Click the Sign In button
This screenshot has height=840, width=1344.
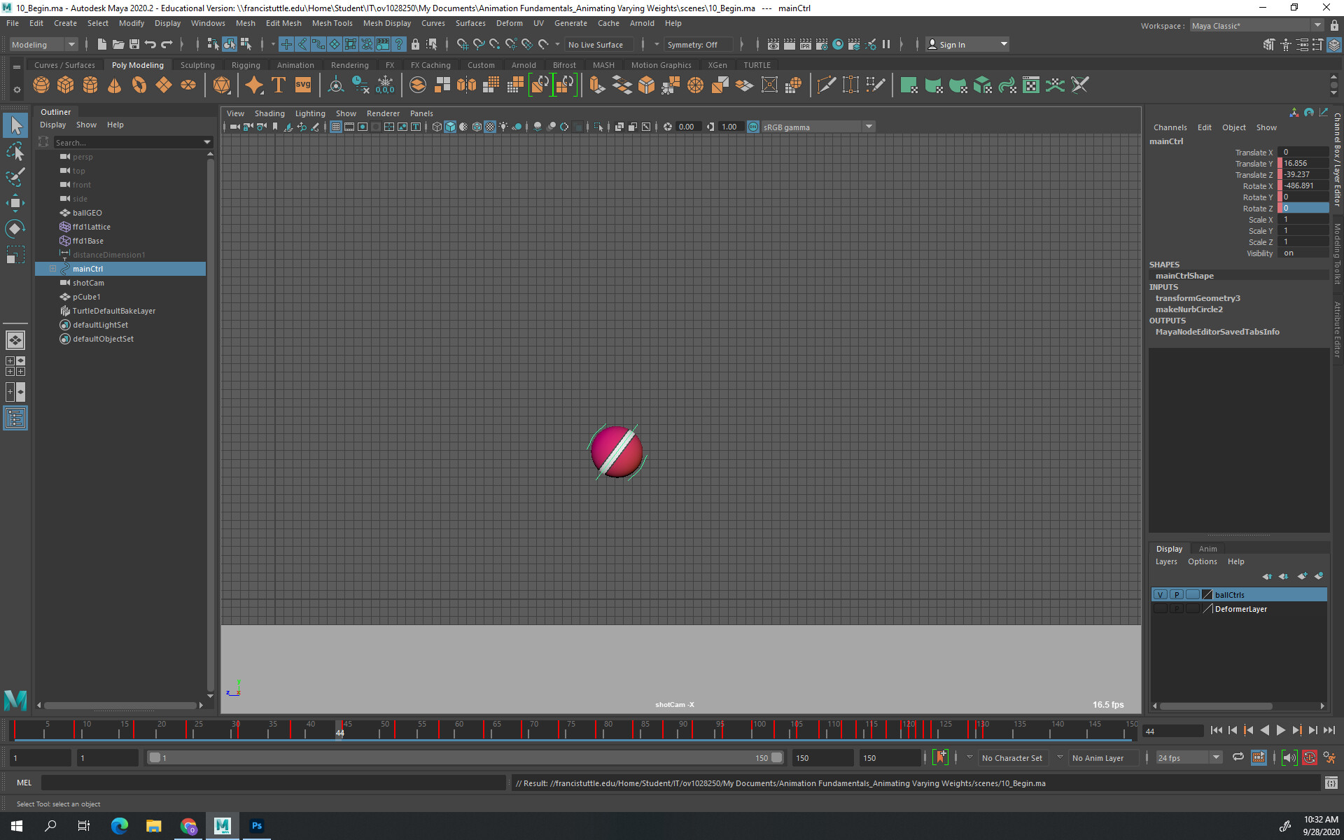coord(953,44)
